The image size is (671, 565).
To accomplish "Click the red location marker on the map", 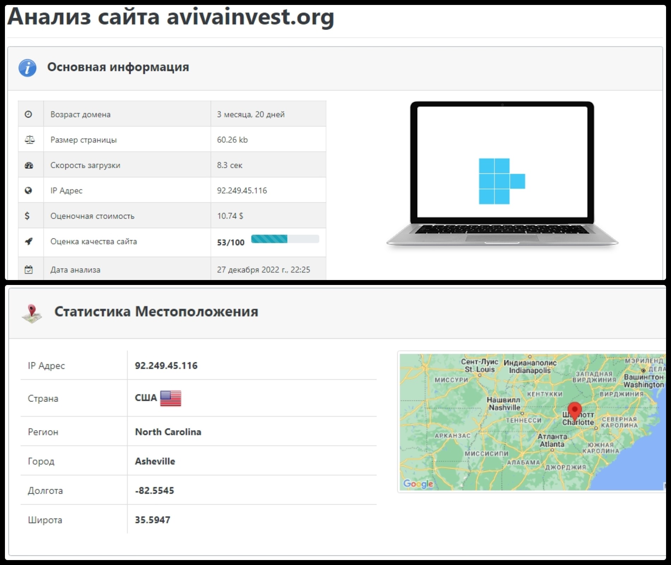I will tap(575, 411).
